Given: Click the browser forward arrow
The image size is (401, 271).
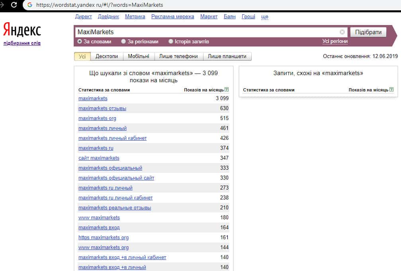Looking at the screenshot, I should pyautogui.click(x=2, y=5).
